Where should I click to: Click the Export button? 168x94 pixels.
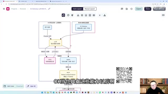139,9
